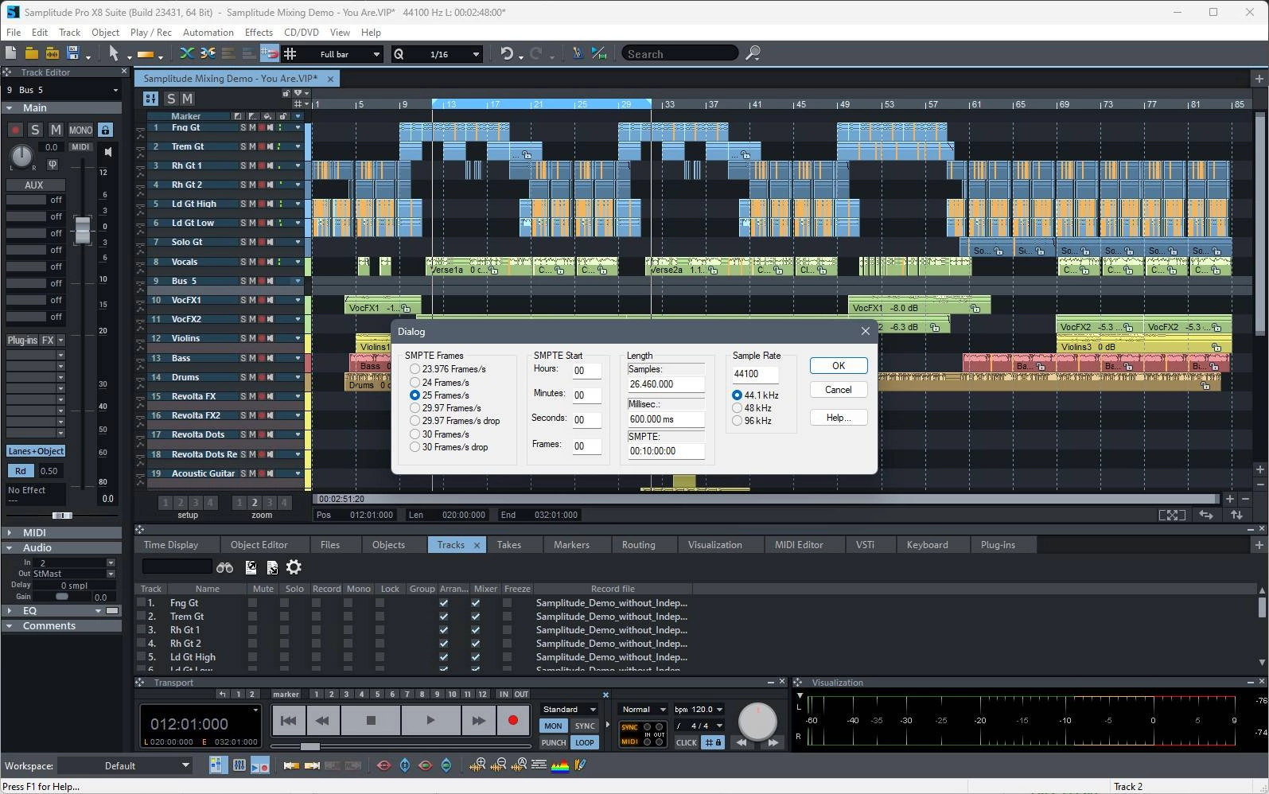Click the Undo arrow icon
Screen dimensions: 1269x794
tap(506, 53)
